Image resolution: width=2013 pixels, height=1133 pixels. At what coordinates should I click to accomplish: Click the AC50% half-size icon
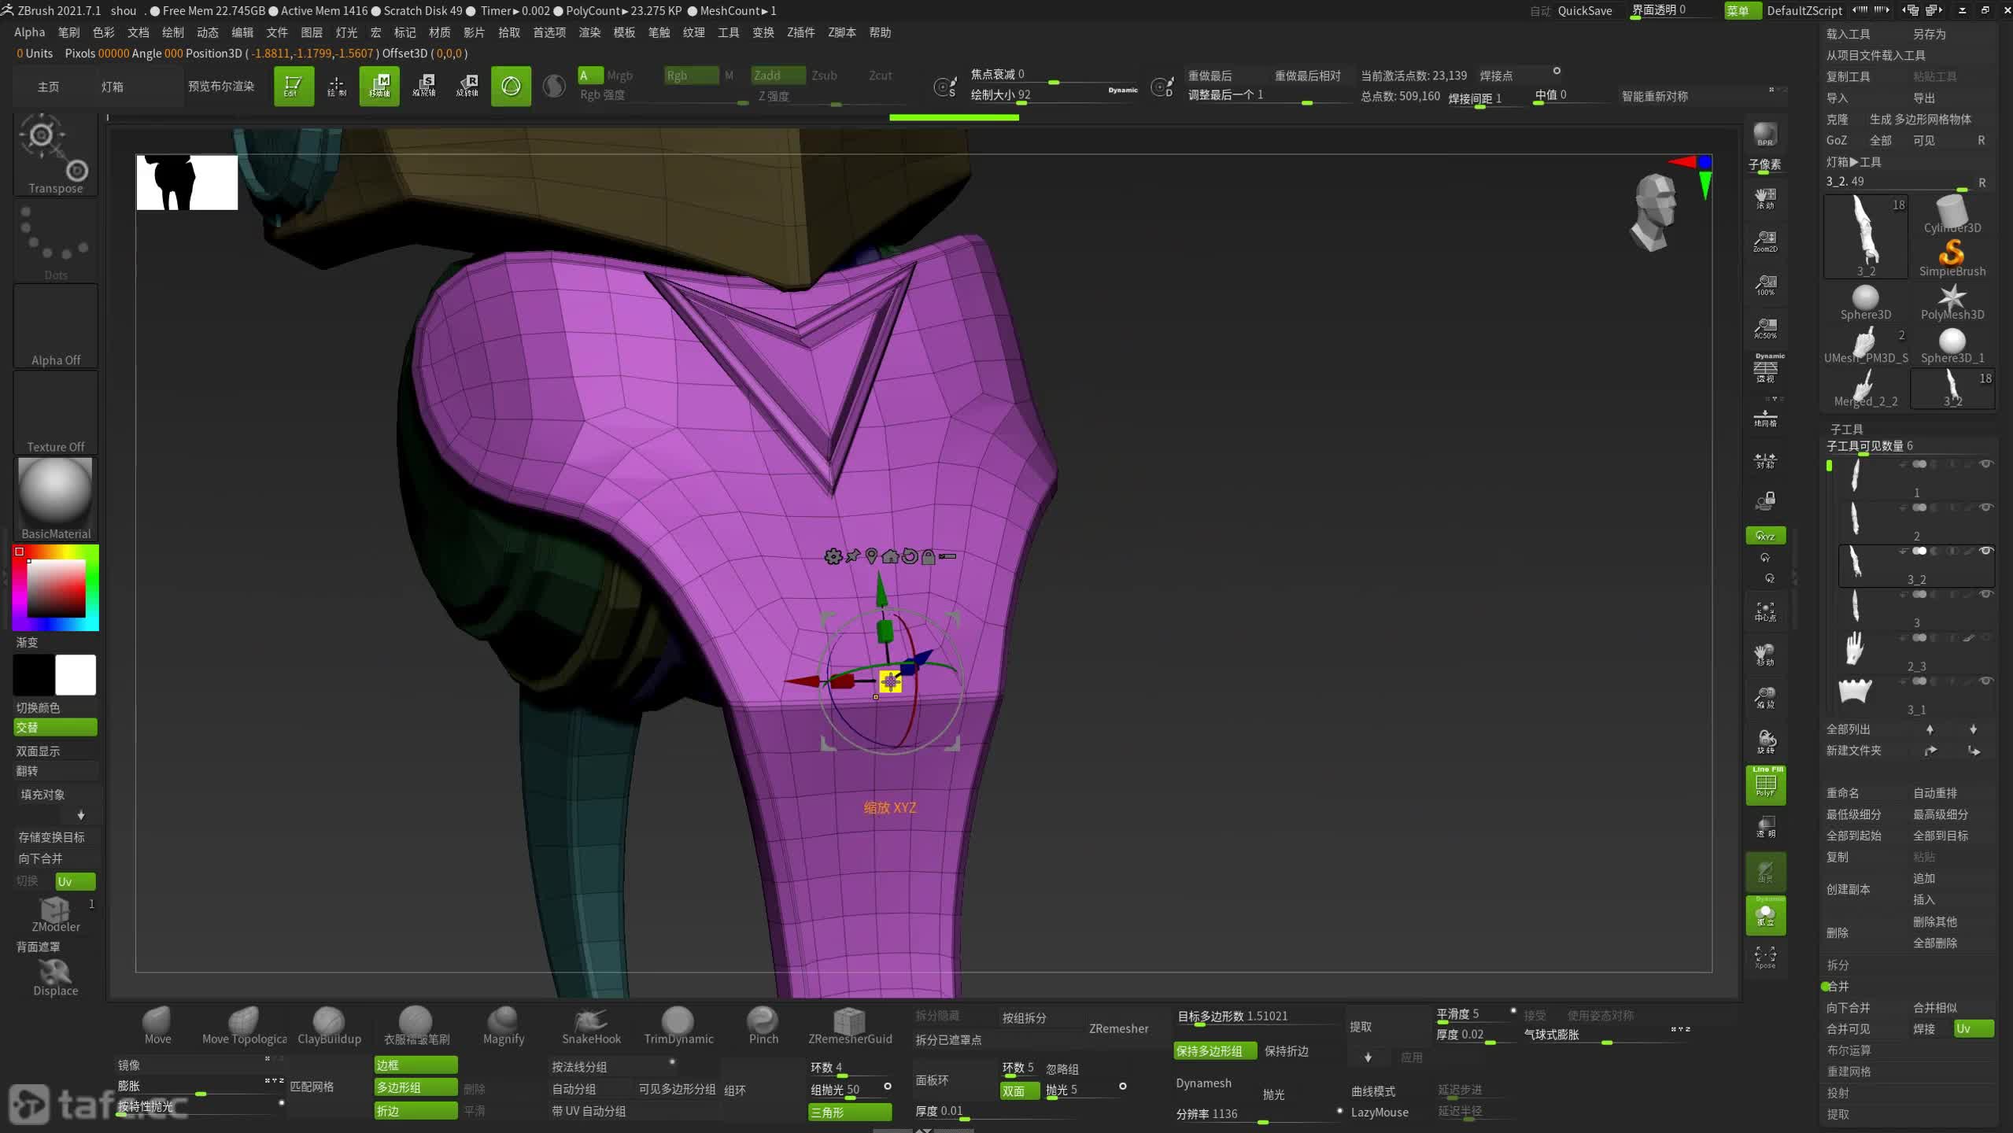tap(1765, 328)
